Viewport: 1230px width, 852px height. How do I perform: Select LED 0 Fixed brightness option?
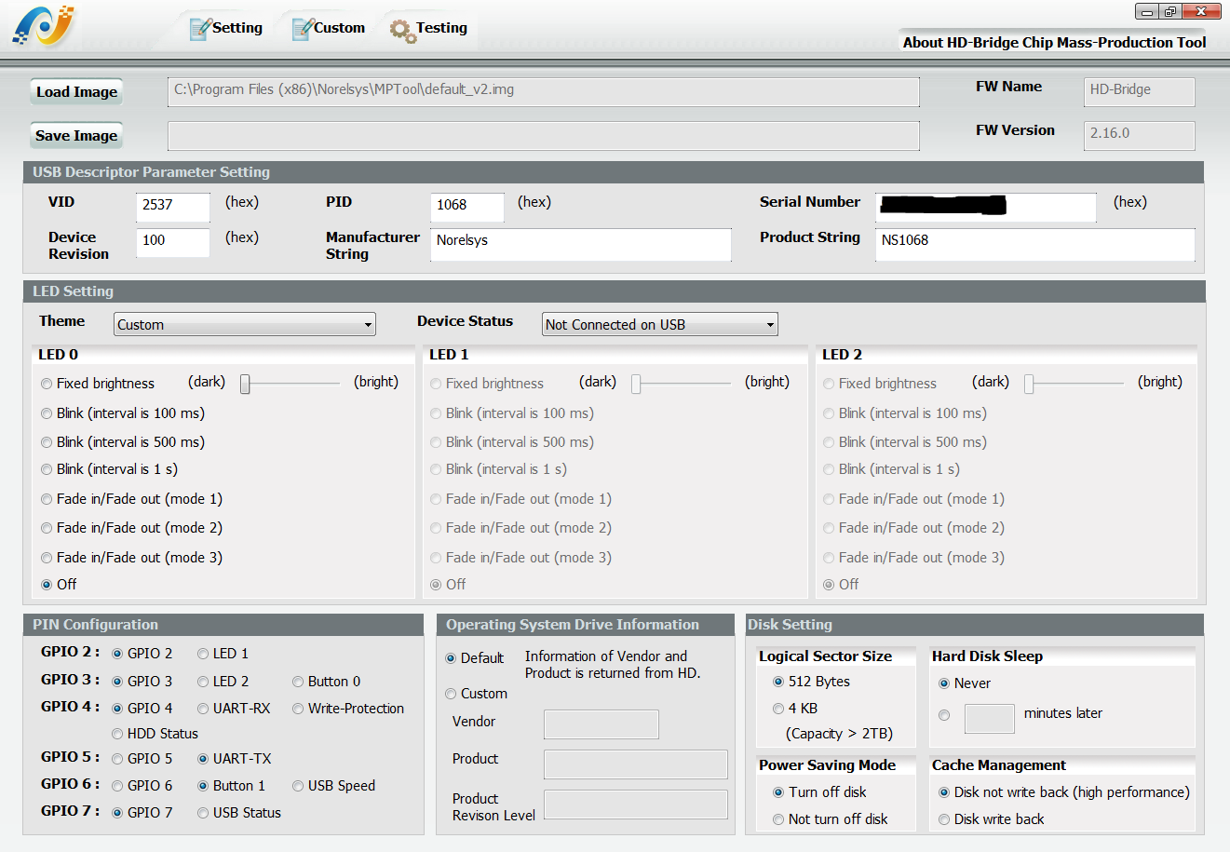[98, 384]
